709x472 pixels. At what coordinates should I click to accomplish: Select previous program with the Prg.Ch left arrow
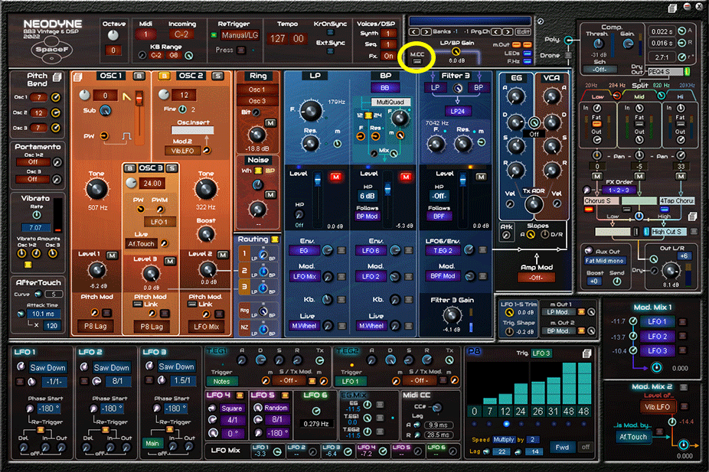click(496, 31)
